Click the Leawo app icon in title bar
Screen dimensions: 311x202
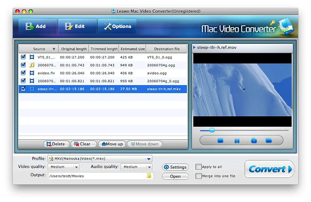(x=113, y=11)
